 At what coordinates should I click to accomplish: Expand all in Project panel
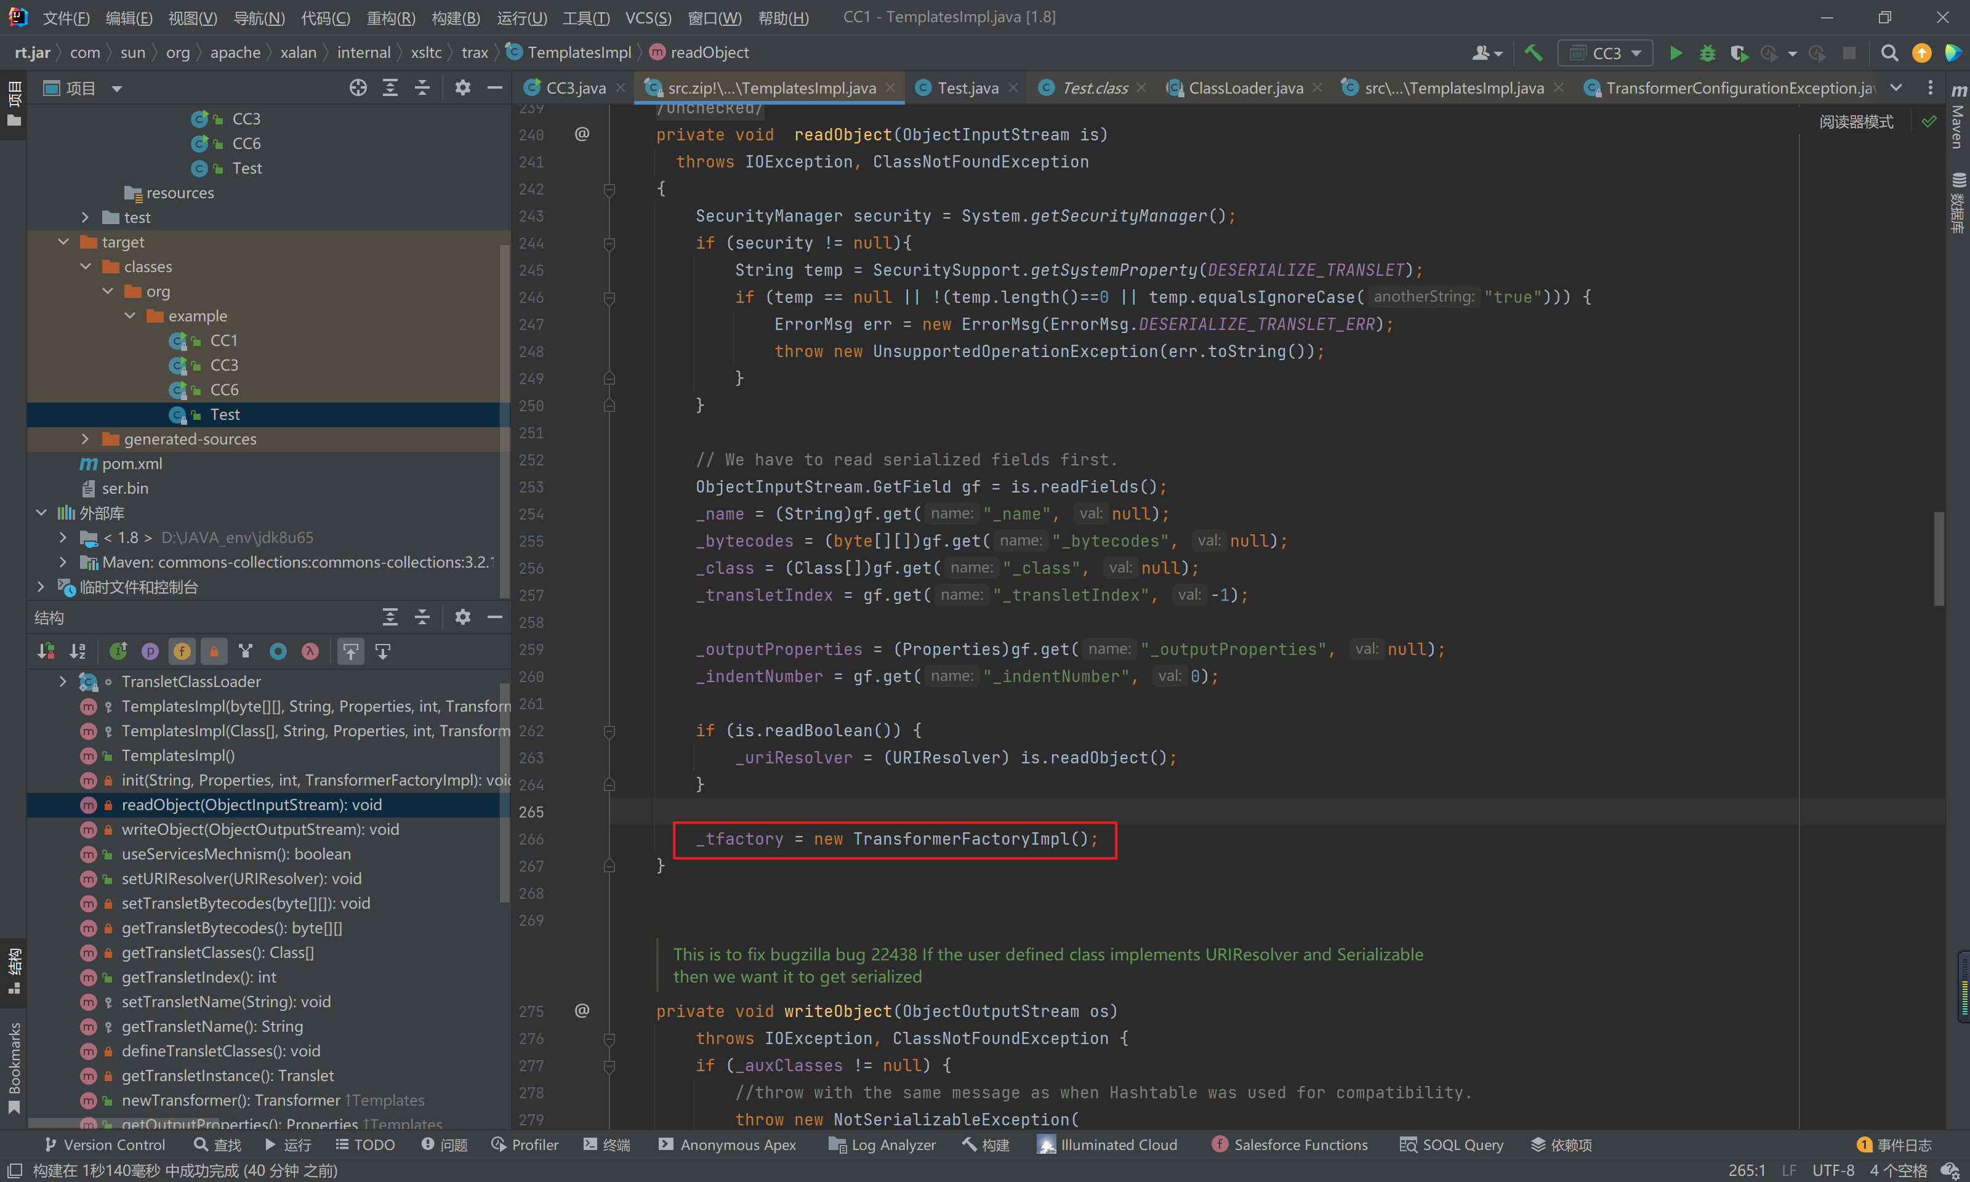[390, 87]
